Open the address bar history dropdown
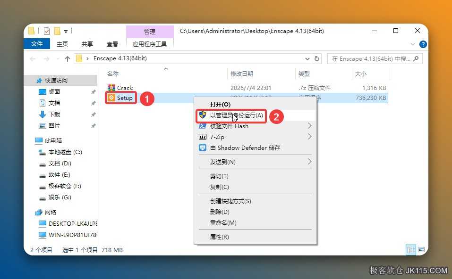 tap(307, 59)
